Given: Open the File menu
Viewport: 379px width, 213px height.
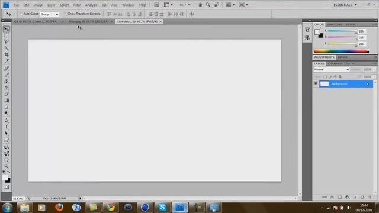Looking at the screenshot, I should point(17,5).
